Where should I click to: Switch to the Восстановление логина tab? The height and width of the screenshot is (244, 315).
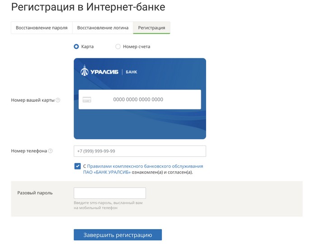[103, 28]
